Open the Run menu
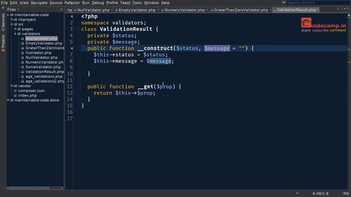Image resolution: width=351 pixels, height=197 pixels. pyautogui.click(x=86, y=3)
